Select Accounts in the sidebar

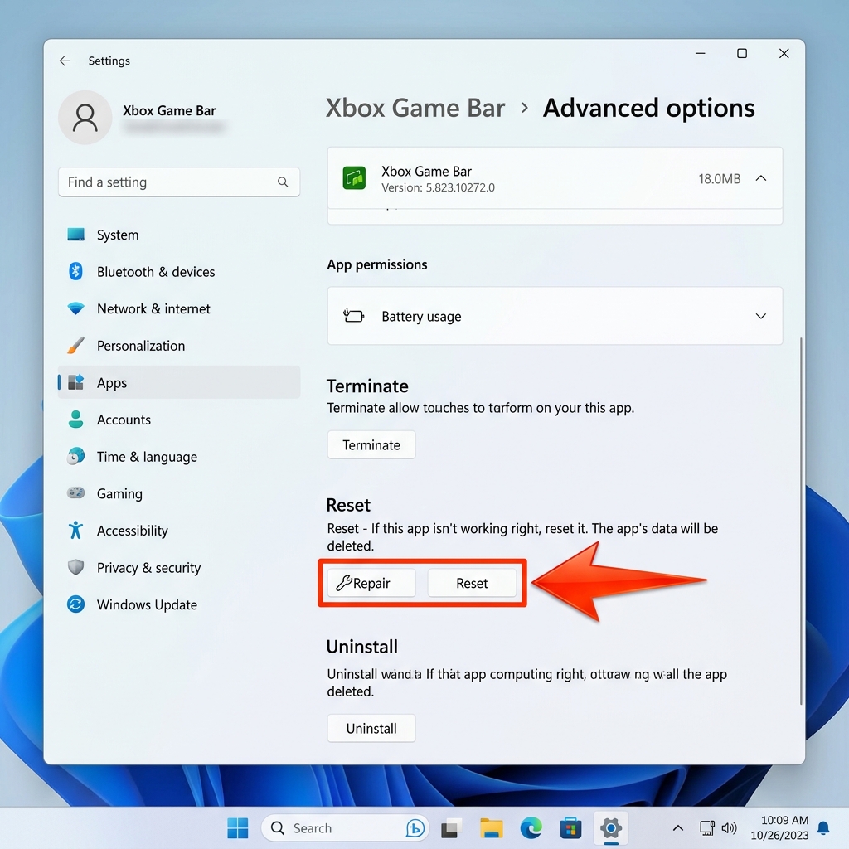coord(179,419)
